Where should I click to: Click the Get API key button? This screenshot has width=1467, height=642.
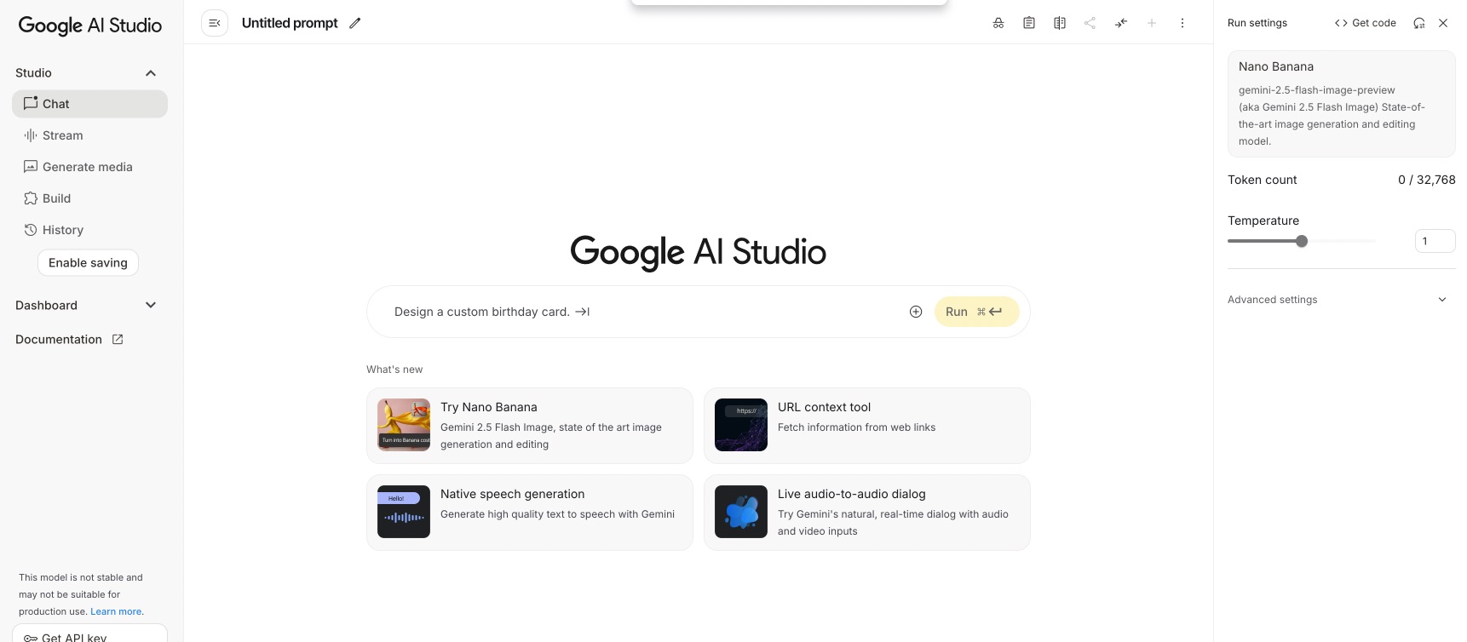click(x=89, y=634)
